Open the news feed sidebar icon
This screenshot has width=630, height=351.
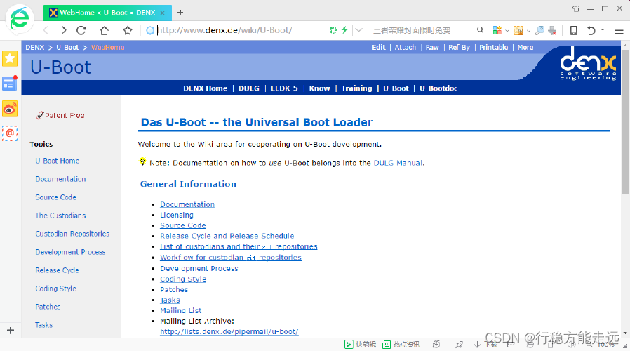point(10,84)
